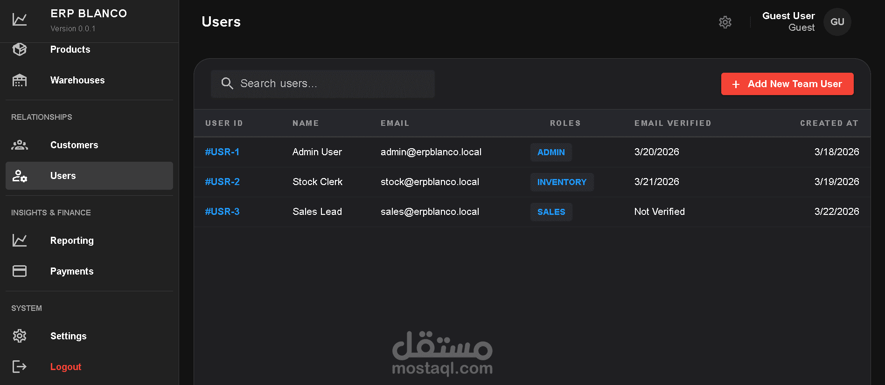Click the GU avatar circle
Viewport: 885px width, 385px height.
click(837, 22)
